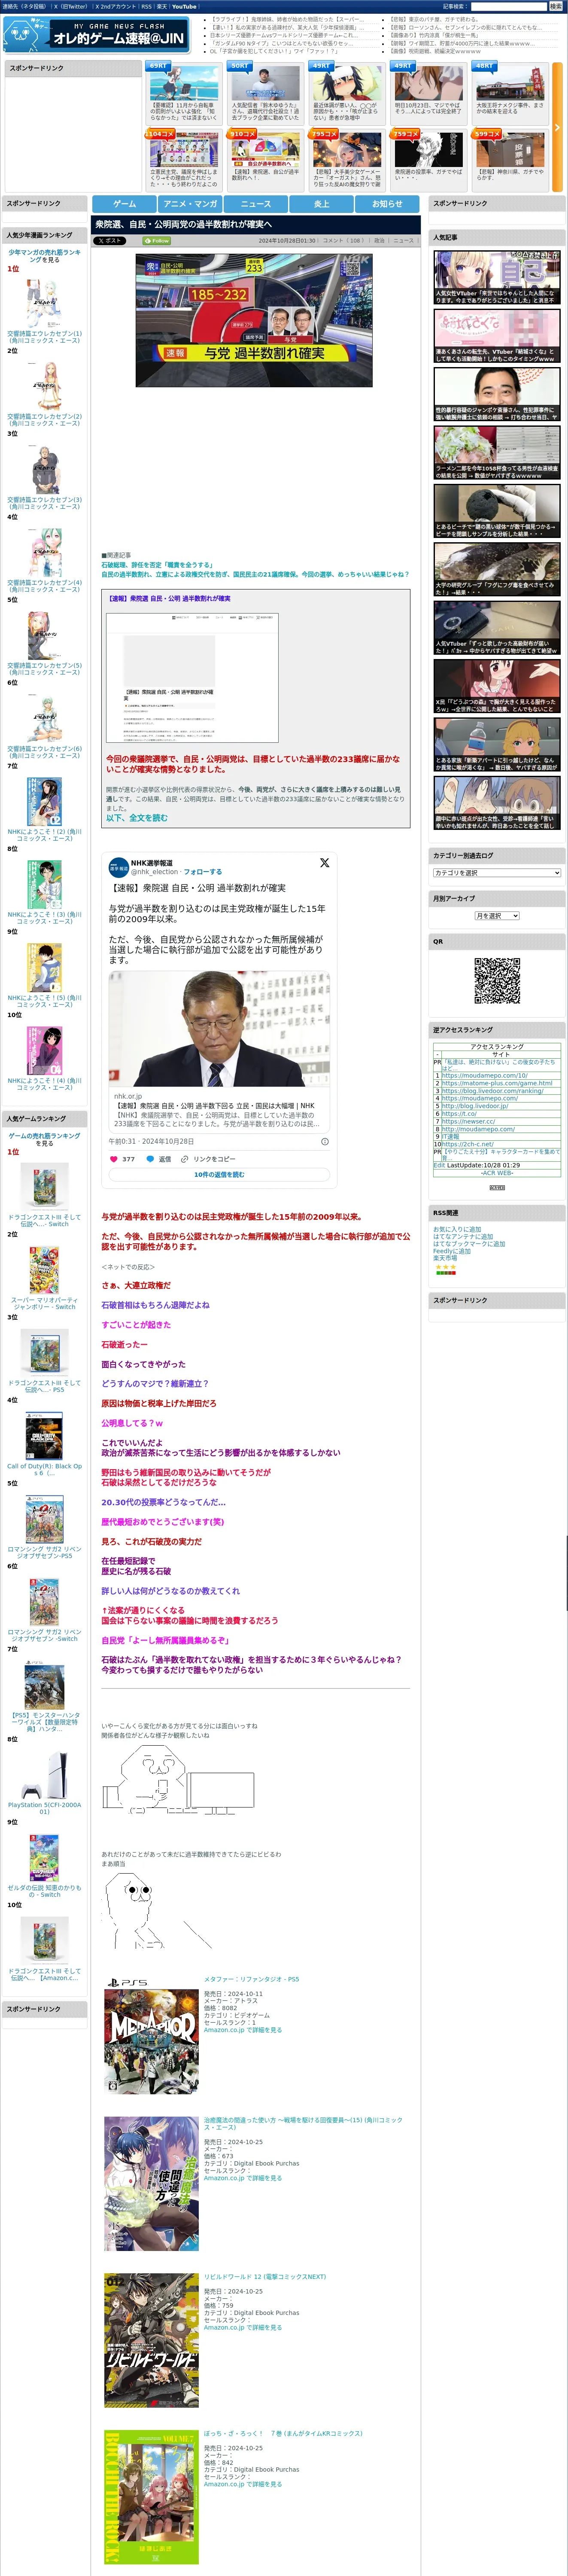The image size is (568, 2576).
Task: Click the X ポスト share button
Action: [x=110, y=240]
